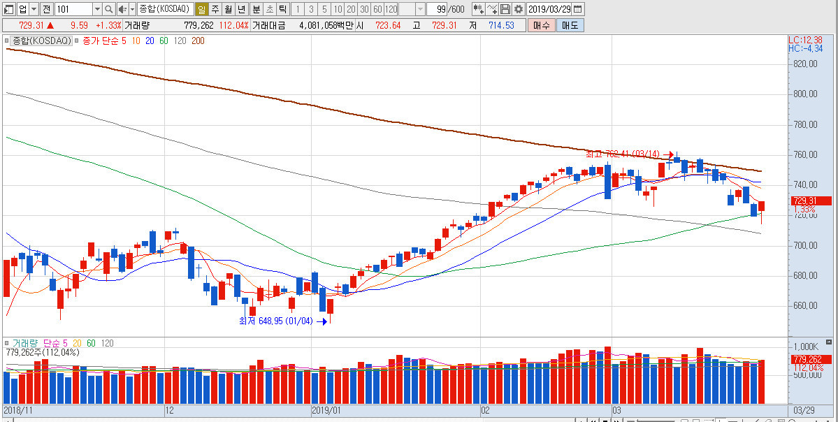Click the 03/29 date label at bottom right

coord(804,410)
